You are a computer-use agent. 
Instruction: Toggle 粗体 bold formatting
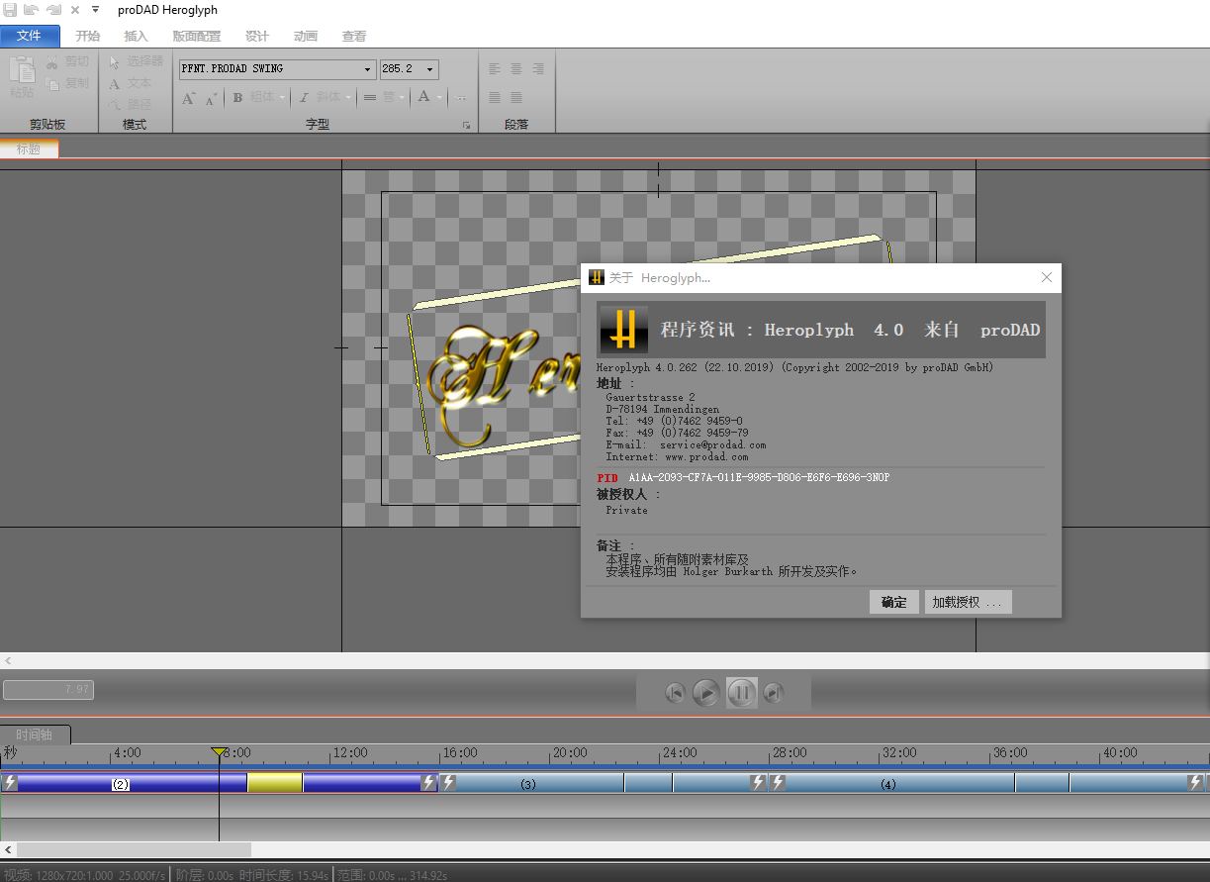click(x=253, y=97)
